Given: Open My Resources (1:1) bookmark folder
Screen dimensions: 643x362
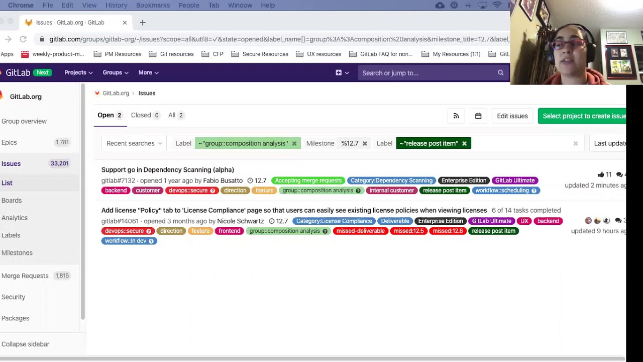Looking at the screenshot, I should 451,54.
